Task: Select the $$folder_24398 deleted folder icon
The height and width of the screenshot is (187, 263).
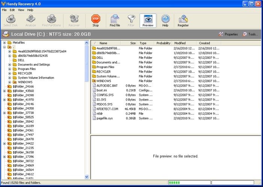Action: 9,95
